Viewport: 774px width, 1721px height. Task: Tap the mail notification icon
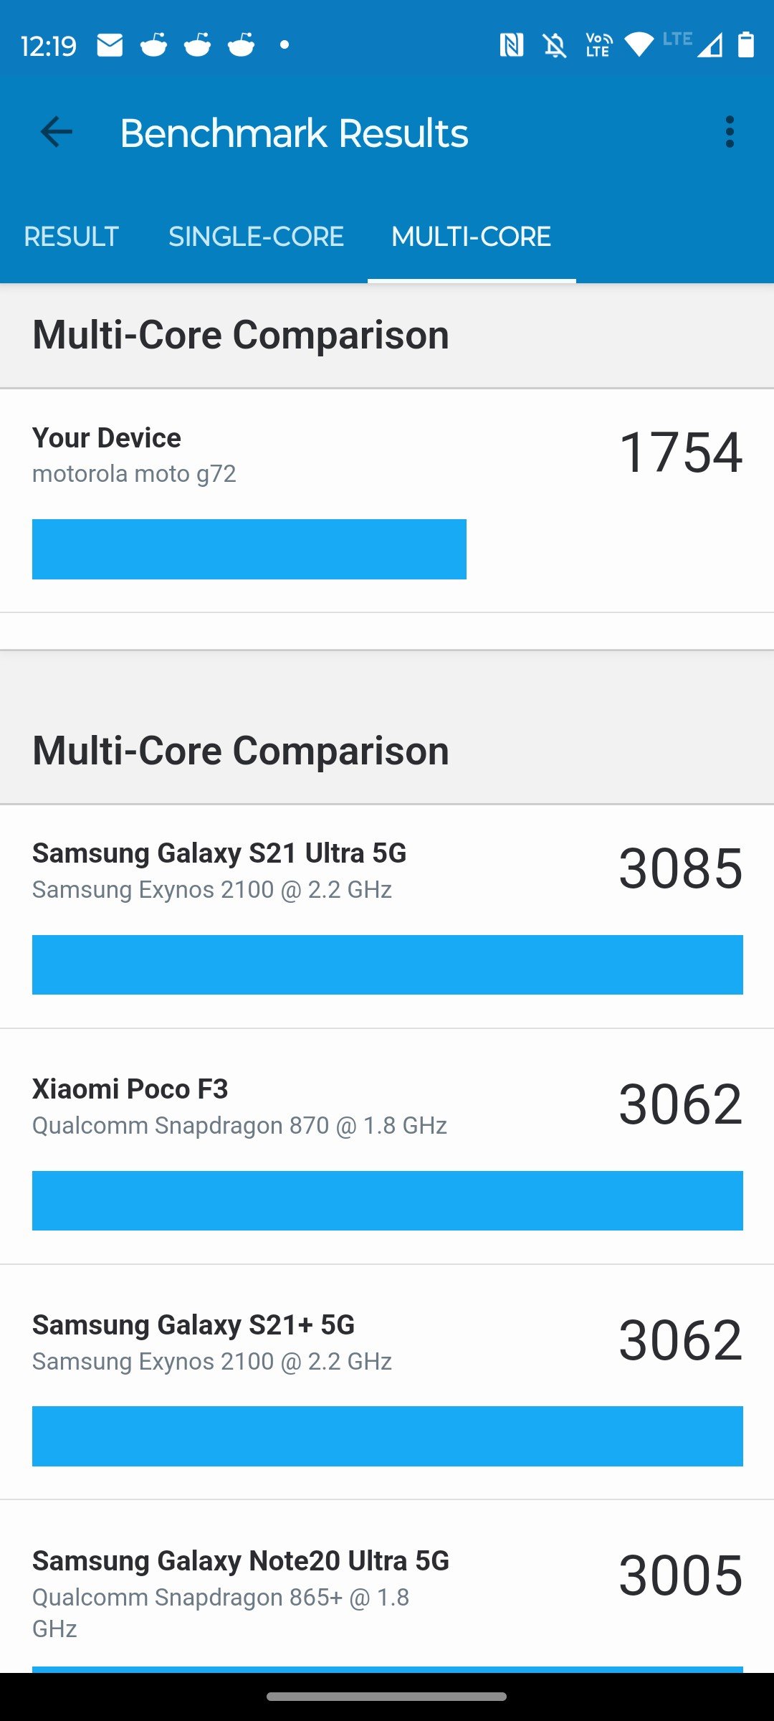click(x=110, y=45)
